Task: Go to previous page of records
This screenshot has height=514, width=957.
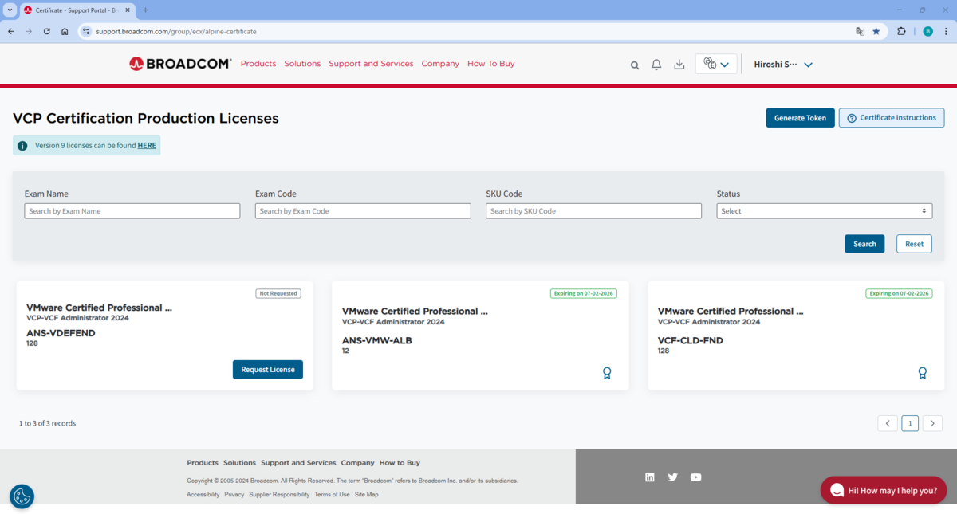Action: (888, 424)
